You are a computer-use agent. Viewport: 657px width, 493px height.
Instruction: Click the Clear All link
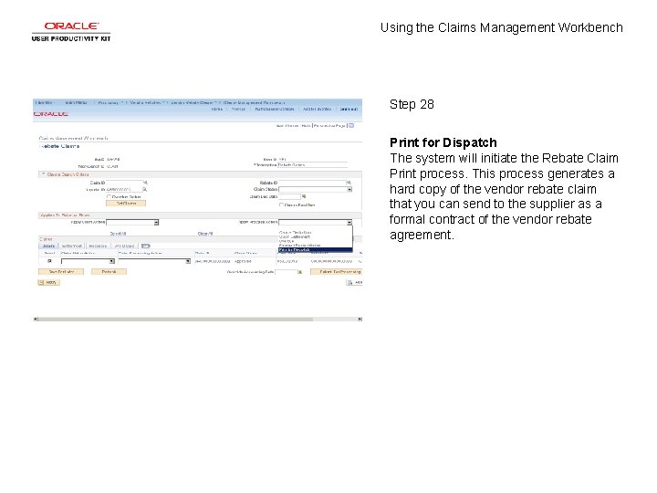click(205, 234)
